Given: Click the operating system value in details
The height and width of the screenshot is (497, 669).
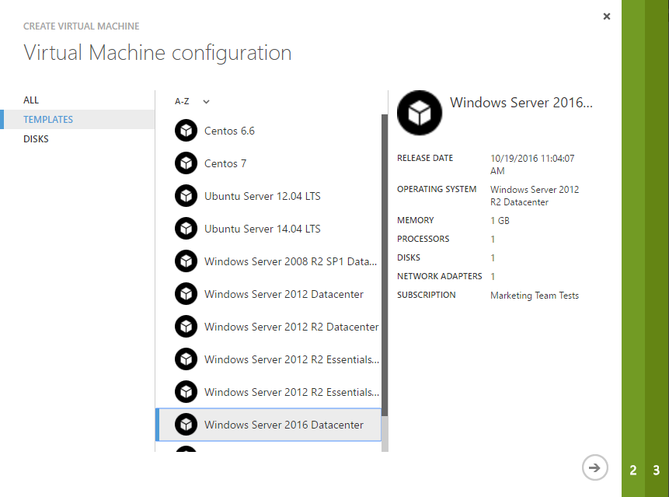Looking at the screenshot, I should pos(535,195).
